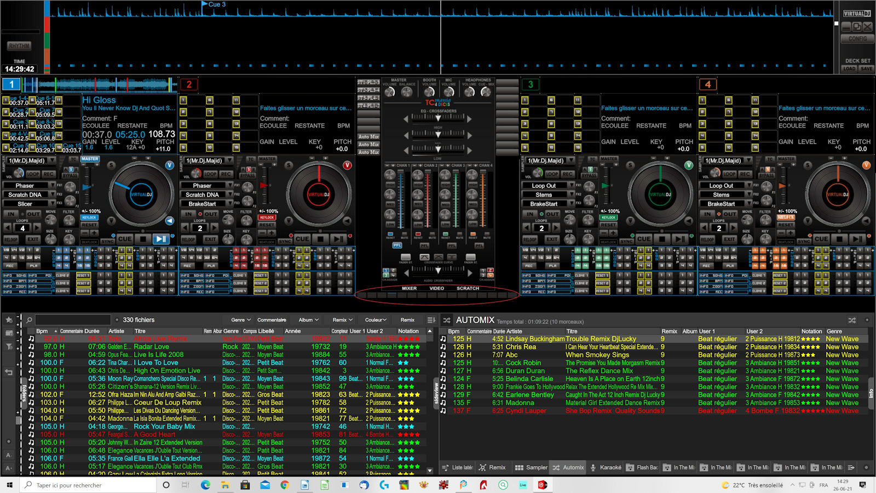Screen dimensions: 876x493
Task: Open the Karaoké browser tab
Action: point(606,467)
